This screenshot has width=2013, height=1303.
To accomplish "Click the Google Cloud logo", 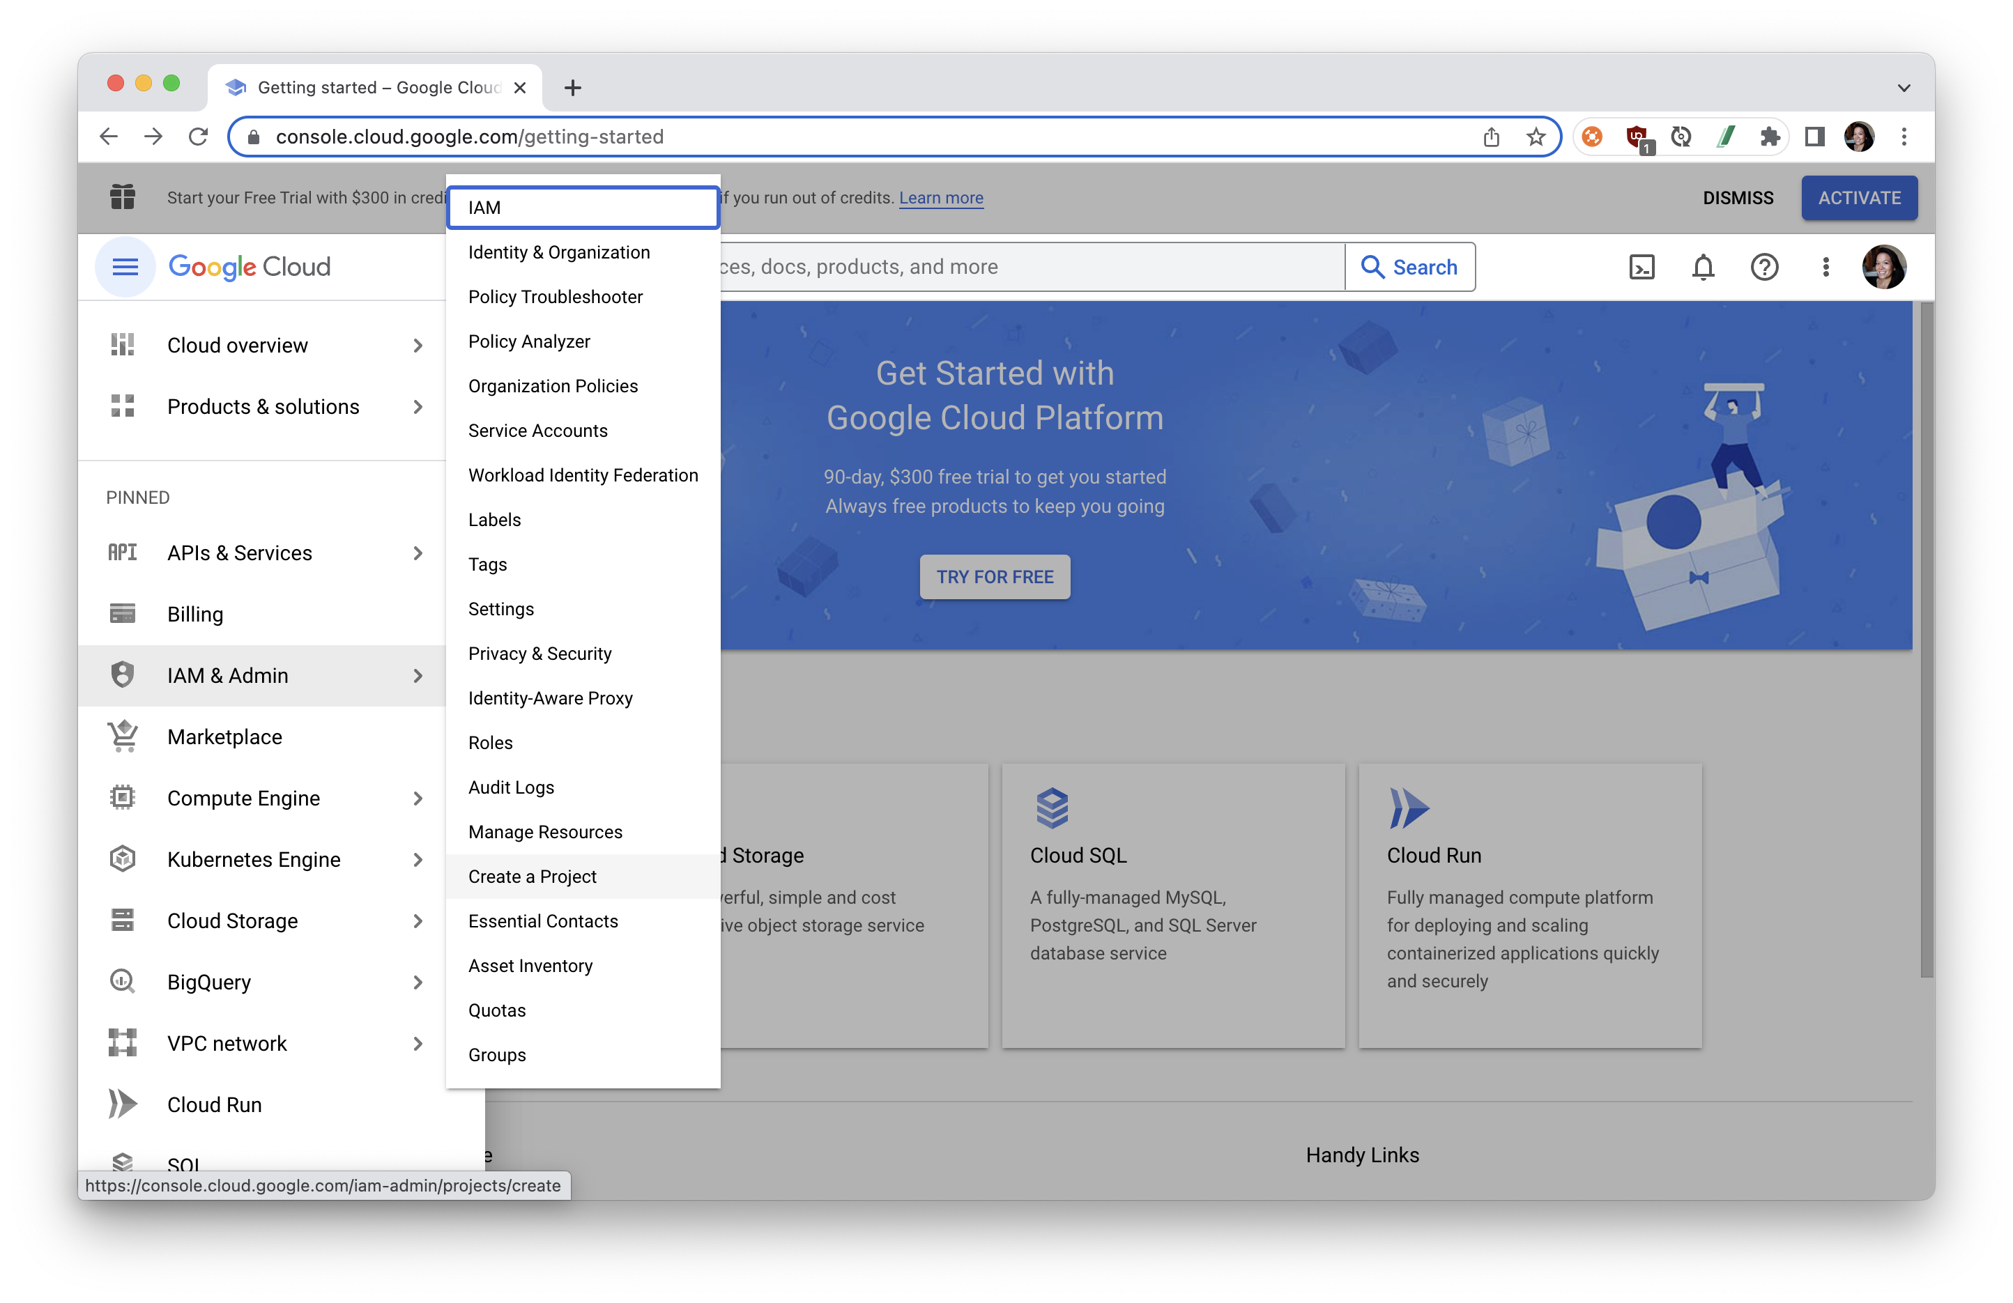I will (x=250, y=267).
